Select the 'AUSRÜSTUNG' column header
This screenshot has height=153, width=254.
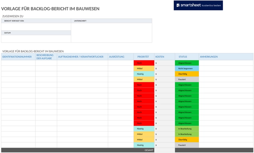(121, 57)
